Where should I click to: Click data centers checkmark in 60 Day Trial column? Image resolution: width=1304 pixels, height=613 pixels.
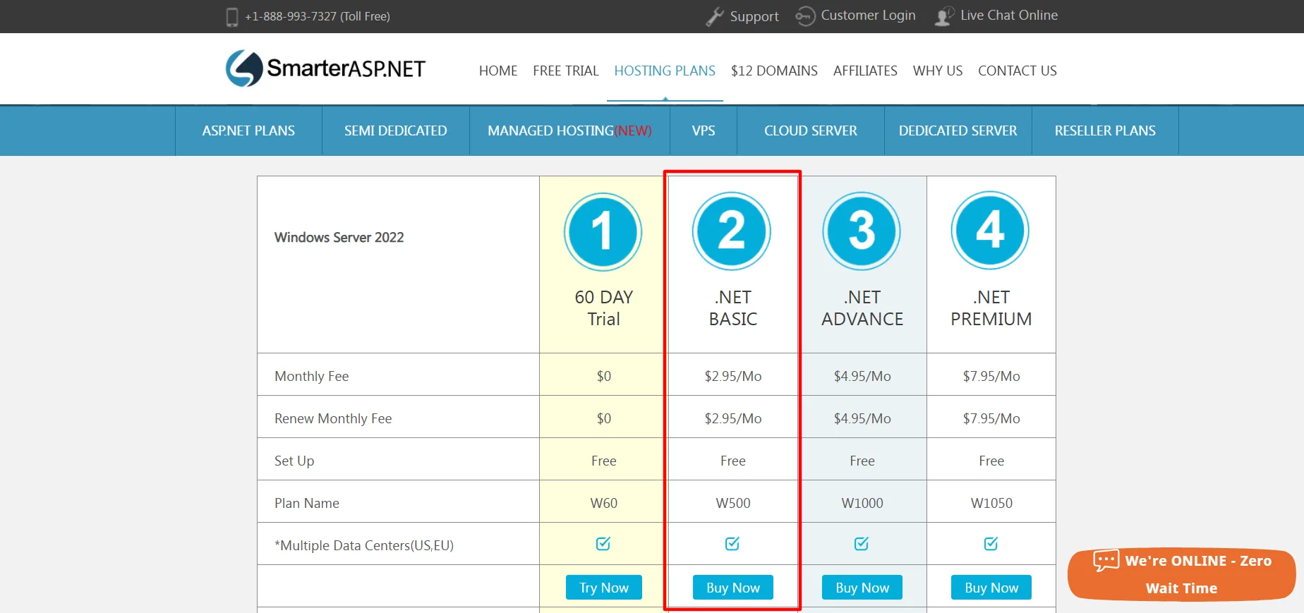(603, 544)
